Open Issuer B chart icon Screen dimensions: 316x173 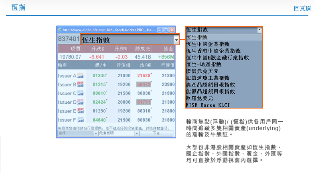pos(81,84)
